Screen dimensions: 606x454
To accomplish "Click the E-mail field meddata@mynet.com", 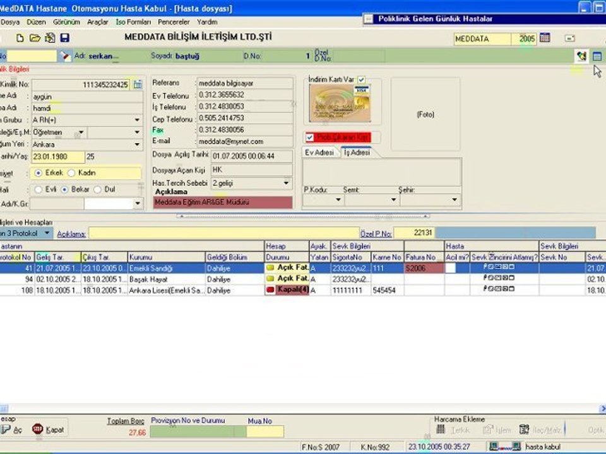I will click(x=245, y=142).
